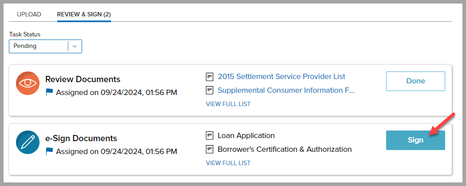Open 2015 Settlement Service Provider List link
The height and width of the screenshot is (186, 466).
tap(281, 76)
